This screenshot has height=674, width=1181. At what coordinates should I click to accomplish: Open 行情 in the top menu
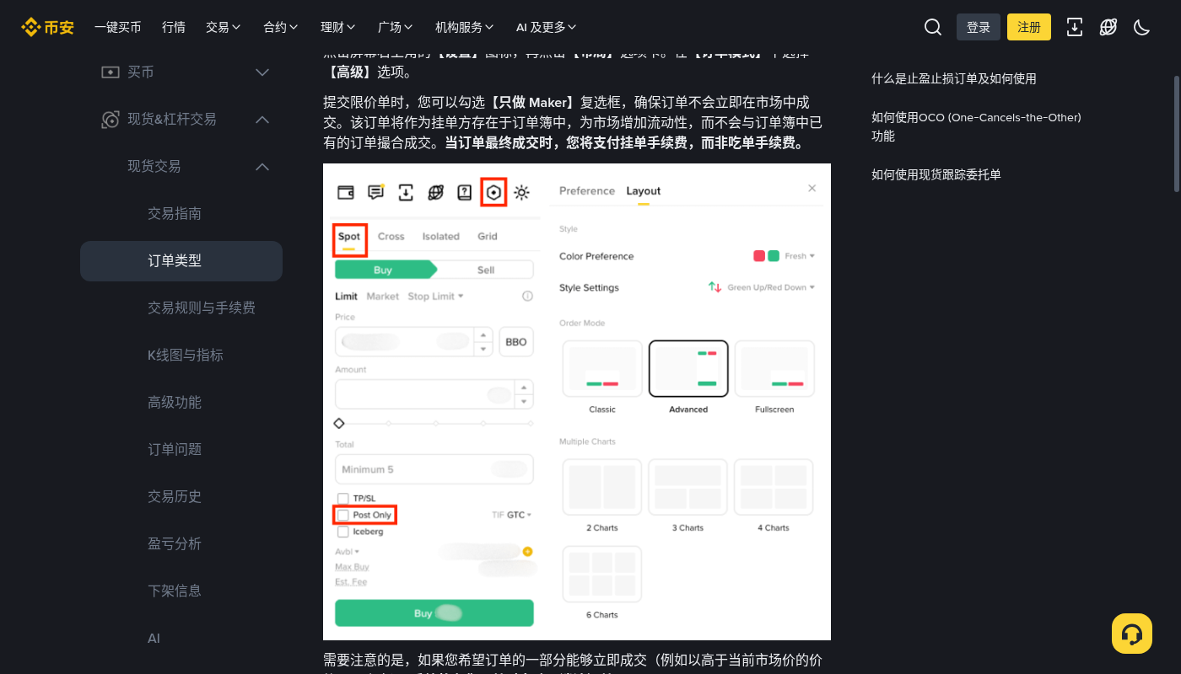174,27
